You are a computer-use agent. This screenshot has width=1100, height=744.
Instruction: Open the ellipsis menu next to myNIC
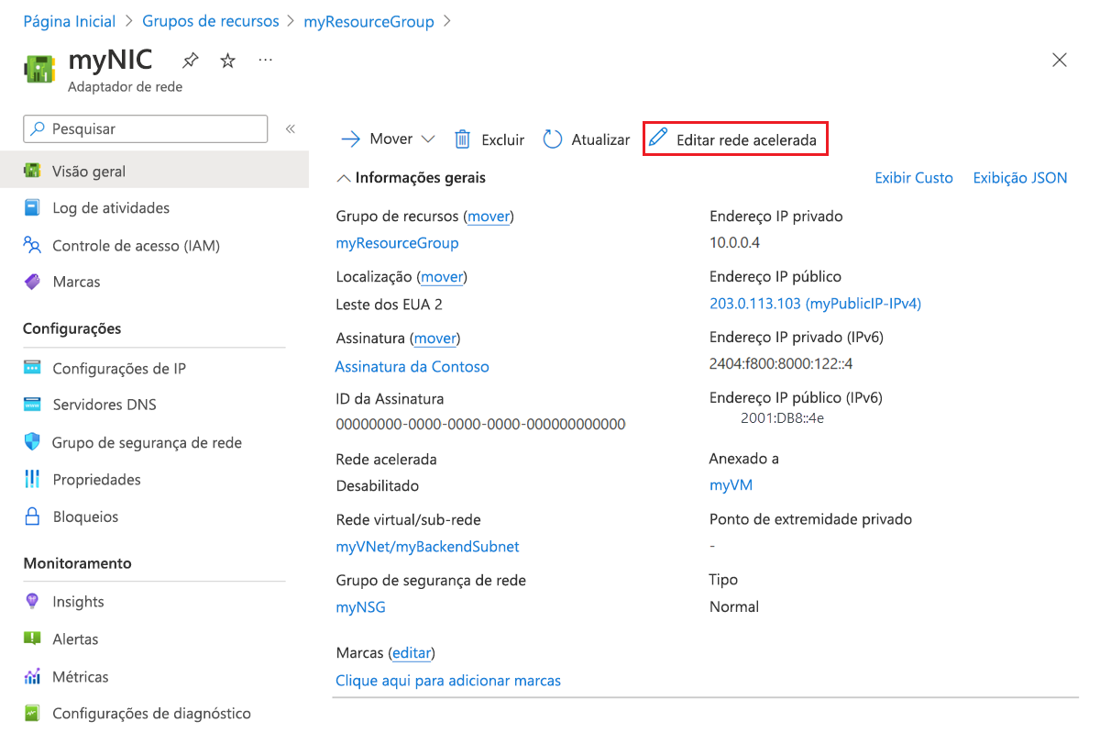266,60
